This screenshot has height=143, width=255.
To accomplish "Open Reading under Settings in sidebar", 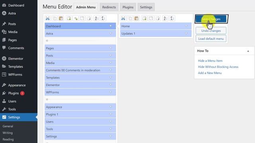I will pos(8,139).
